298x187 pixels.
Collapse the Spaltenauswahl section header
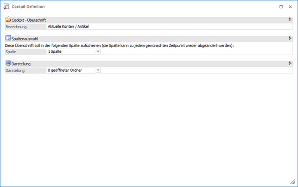(26, 38)
